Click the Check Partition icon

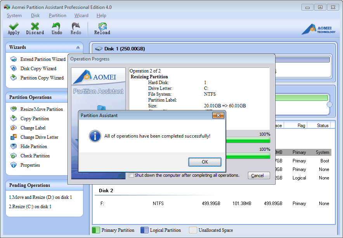[x=14, y=155]
